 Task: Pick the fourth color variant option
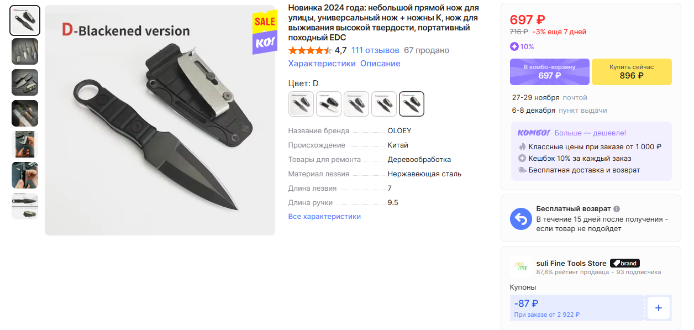point(384,104)
